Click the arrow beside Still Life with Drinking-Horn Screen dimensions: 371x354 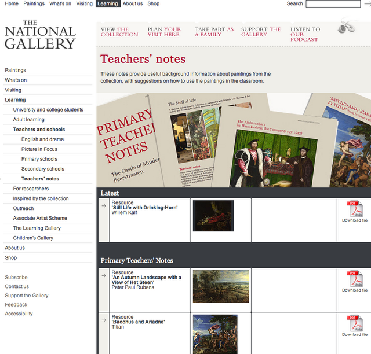pos(104,206)
